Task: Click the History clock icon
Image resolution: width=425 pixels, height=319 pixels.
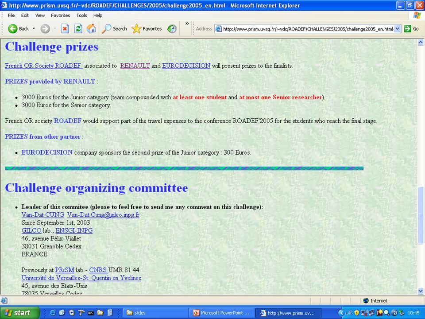Action: [172, 28]
